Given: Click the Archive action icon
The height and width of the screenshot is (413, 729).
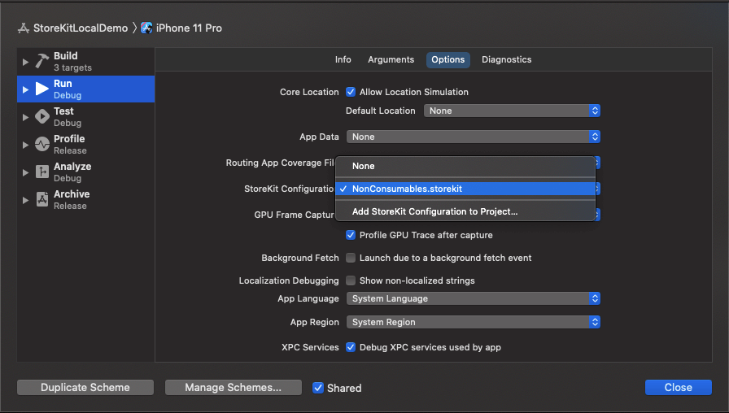Looking at the screenshot, I should 42,200.
